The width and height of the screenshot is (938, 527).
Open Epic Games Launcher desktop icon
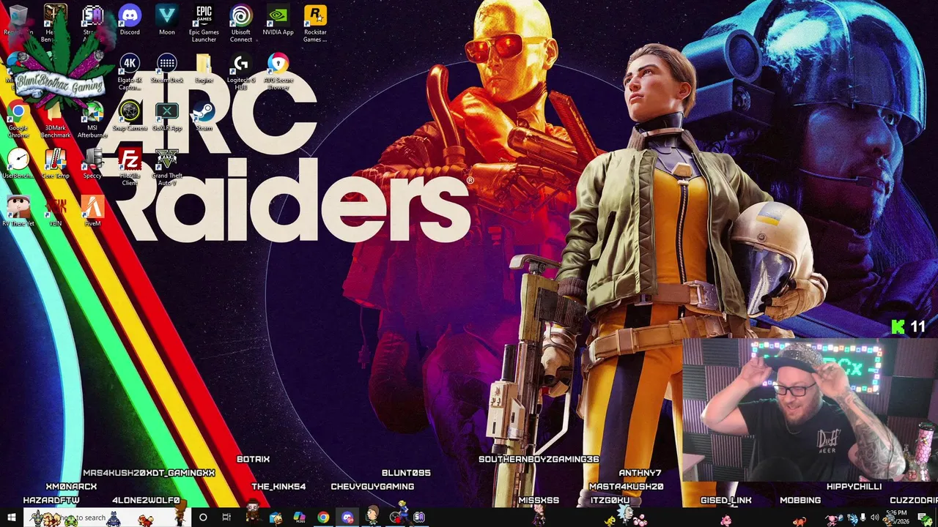(x=204, y=23)
